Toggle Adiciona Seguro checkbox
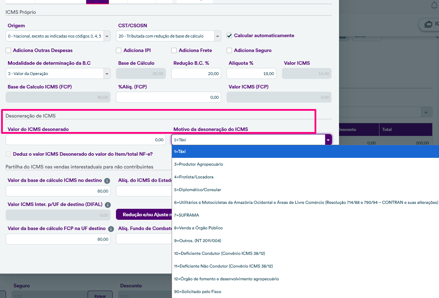The image size is (439, 298). click(229, 51)
